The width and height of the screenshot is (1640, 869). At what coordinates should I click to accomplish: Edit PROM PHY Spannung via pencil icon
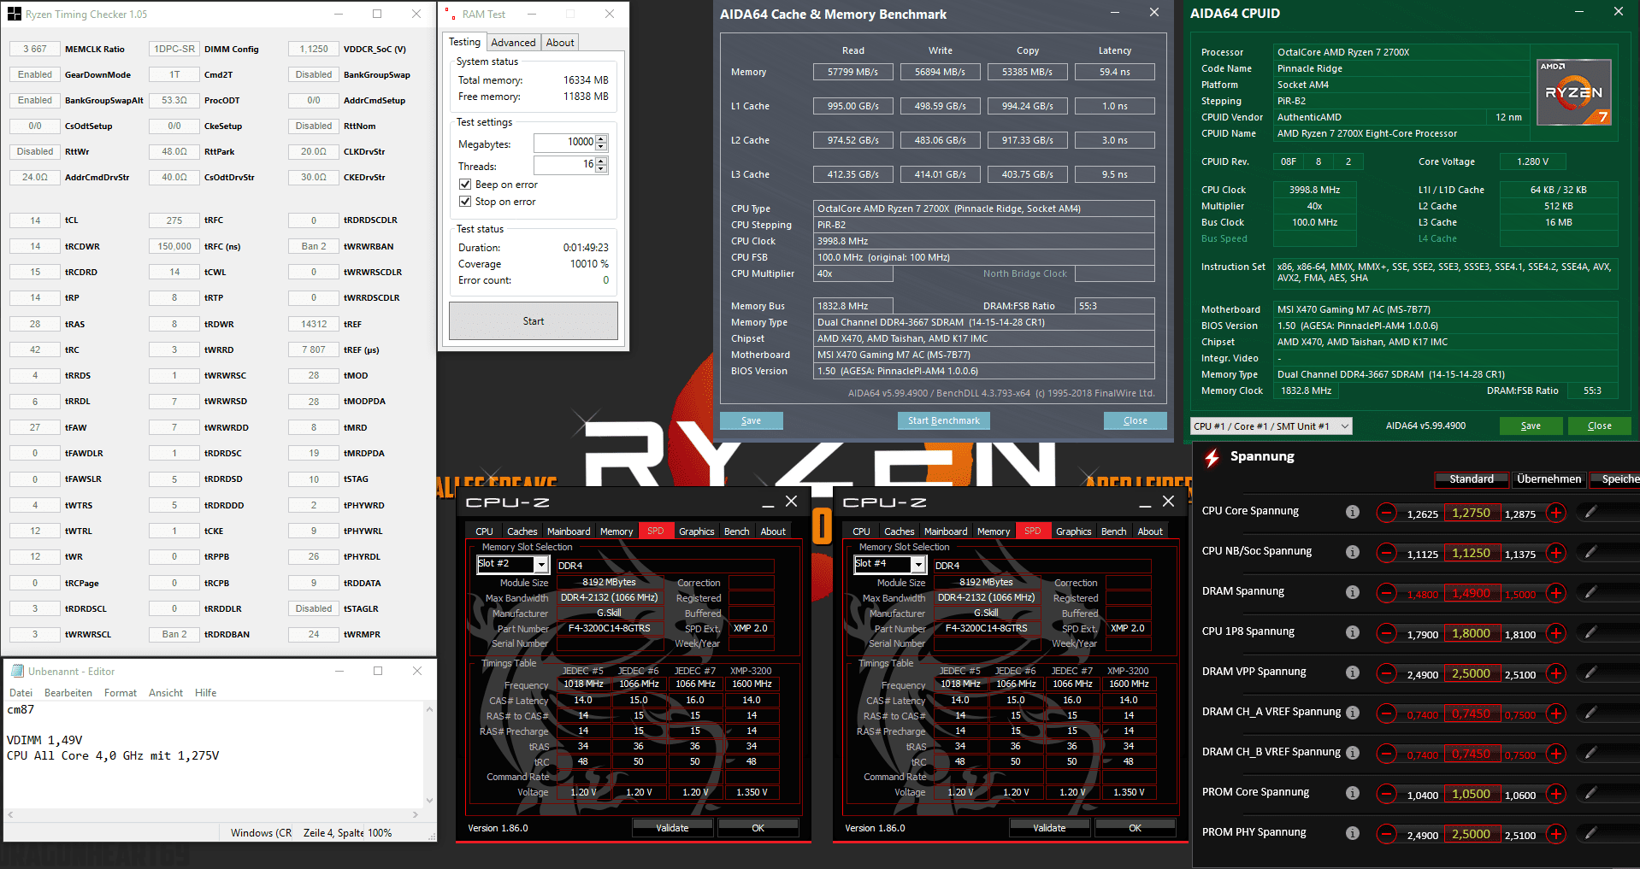pyautogui.click(x=1590, y=833)
